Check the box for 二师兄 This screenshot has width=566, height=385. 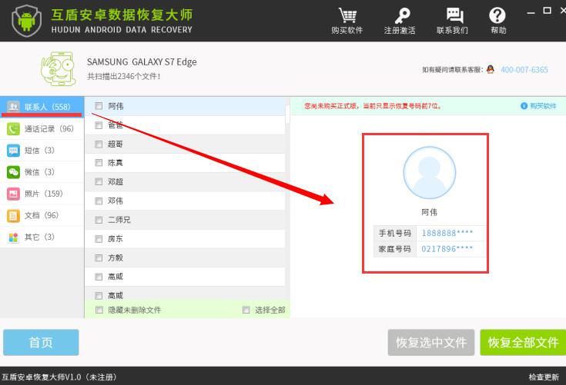point(99,220)
